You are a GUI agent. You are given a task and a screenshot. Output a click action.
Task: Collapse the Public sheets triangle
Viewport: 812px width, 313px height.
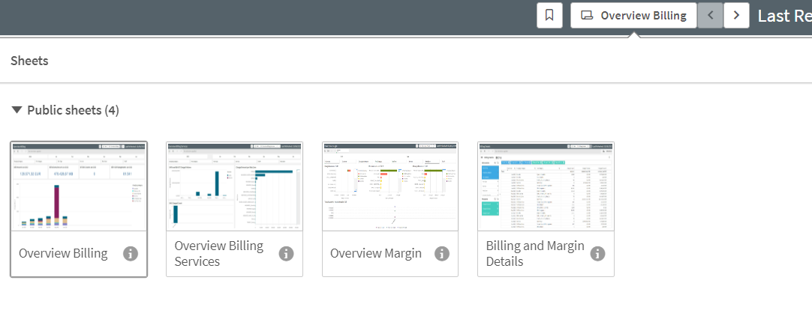click(x=17, y=110)
